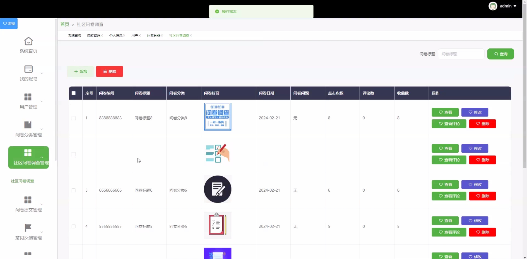
Task: Click the 问卷提交管理 grid icon
Action: tap(28, 200)
